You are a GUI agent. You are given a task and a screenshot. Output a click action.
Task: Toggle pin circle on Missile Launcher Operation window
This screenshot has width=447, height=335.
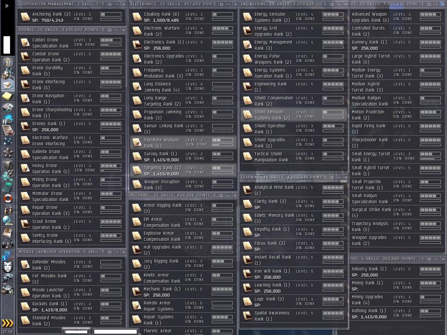click(x=110, y=252)
